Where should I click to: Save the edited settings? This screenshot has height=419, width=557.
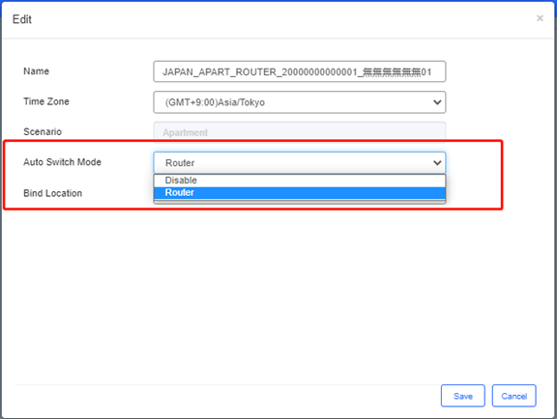click(463, 396)
